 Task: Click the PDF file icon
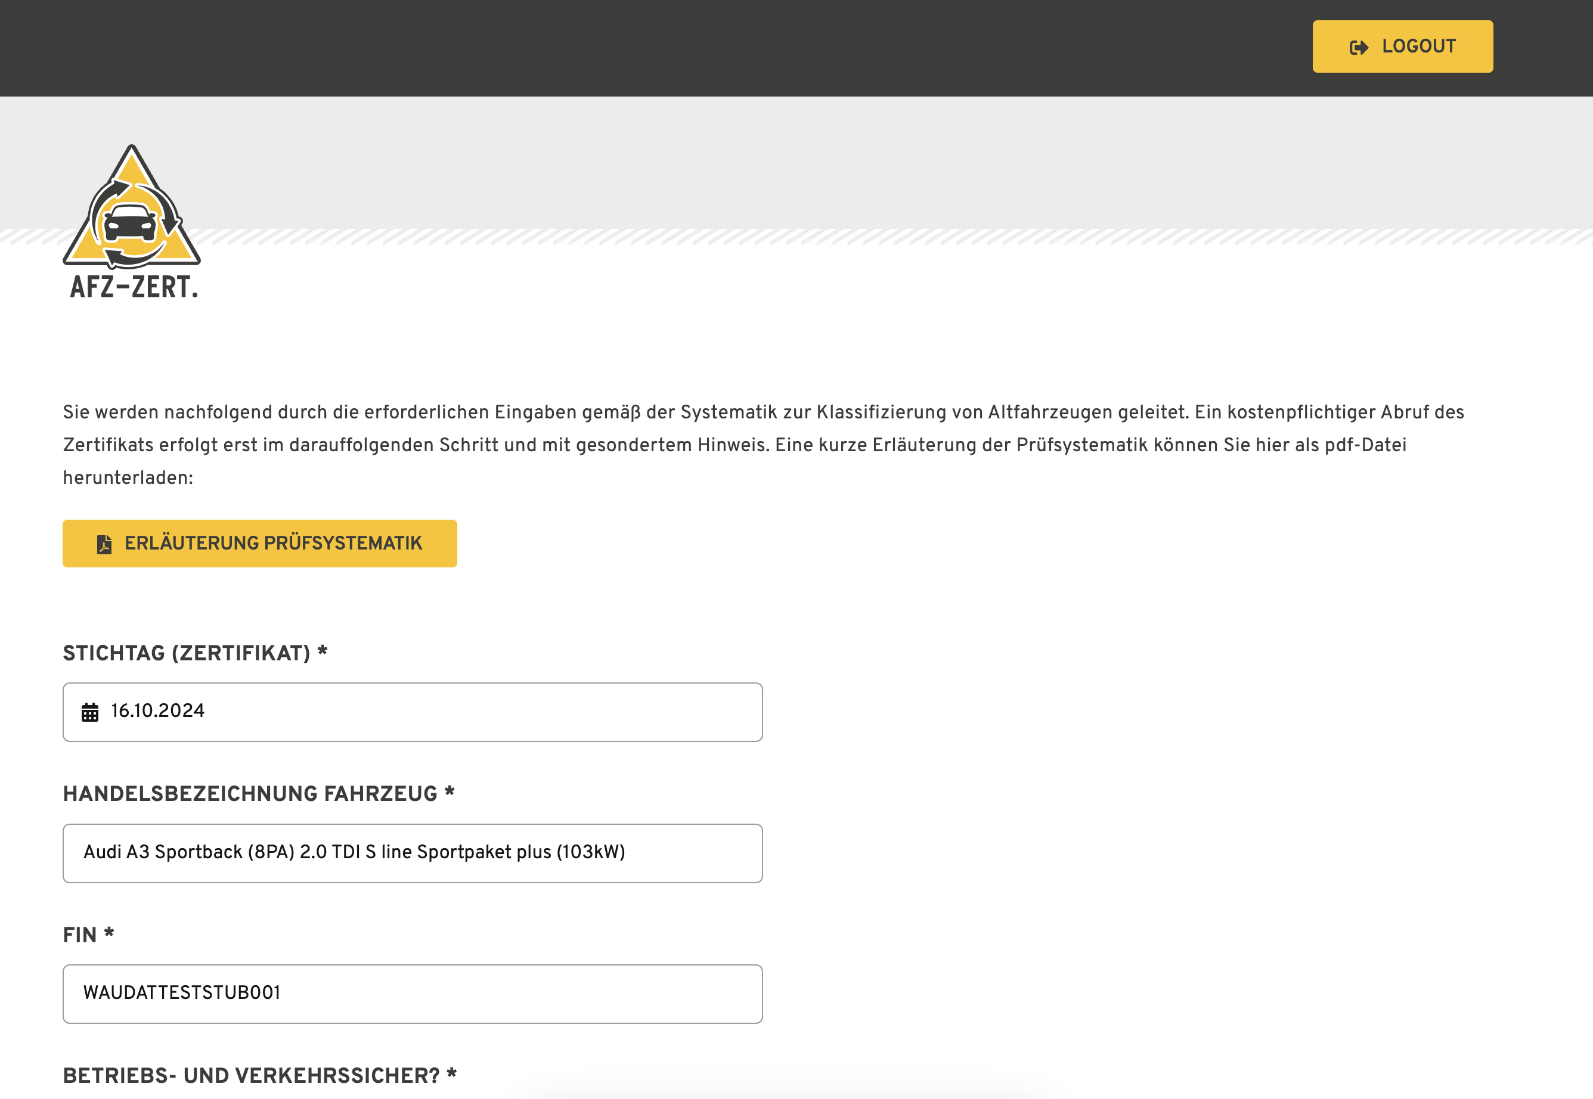104,544
